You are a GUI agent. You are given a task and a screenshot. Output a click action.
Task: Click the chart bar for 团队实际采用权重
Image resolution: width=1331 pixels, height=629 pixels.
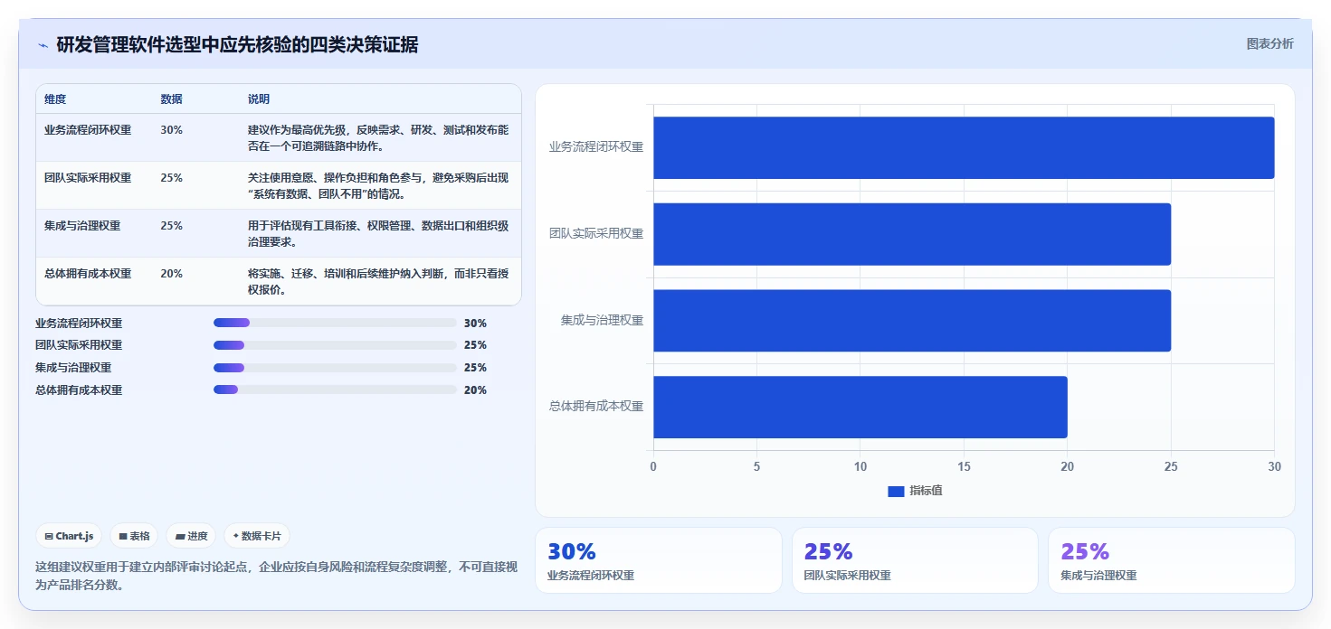pos(912,234)
